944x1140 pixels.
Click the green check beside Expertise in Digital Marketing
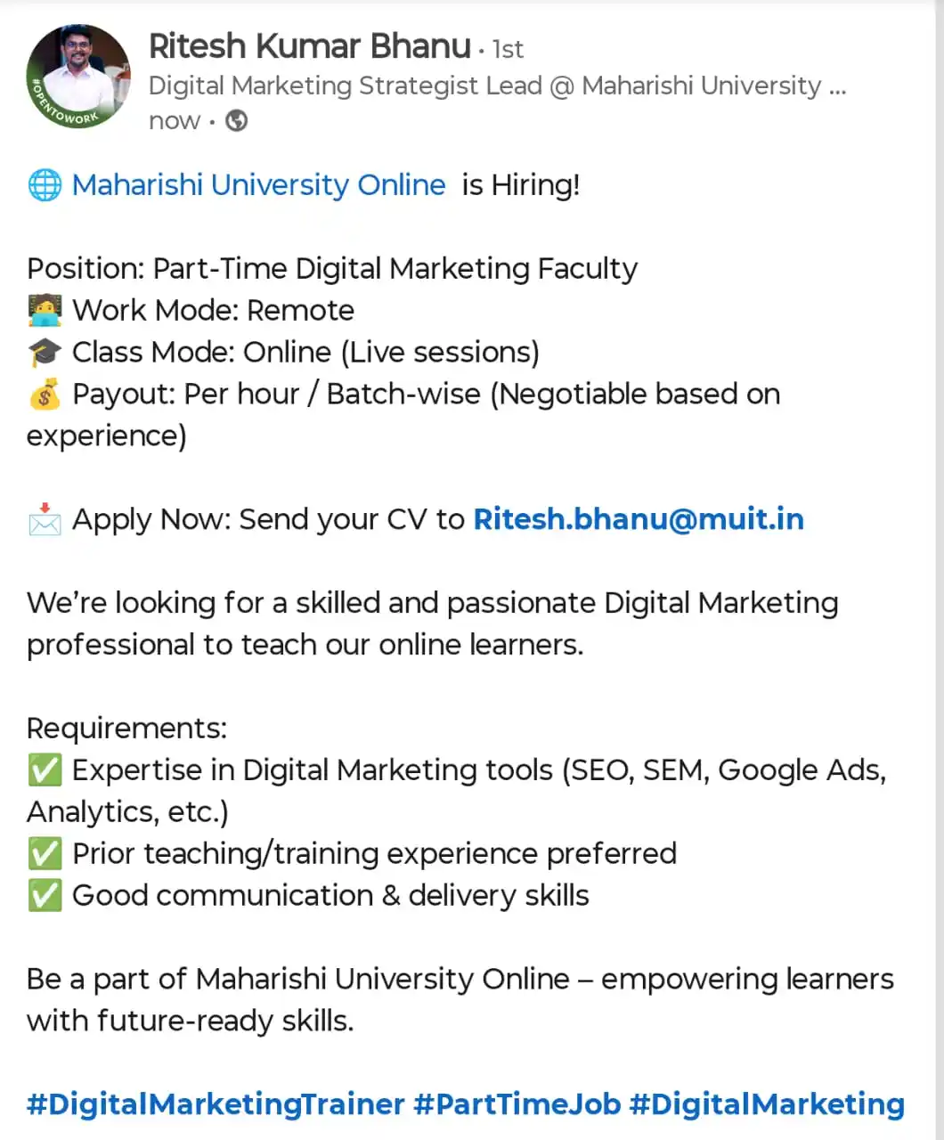click(x=45, y=770)
